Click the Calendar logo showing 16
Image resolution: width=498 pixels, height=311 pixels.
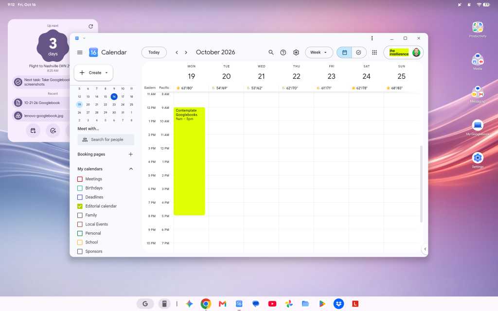pyautogui.click(x=93, y=52)
